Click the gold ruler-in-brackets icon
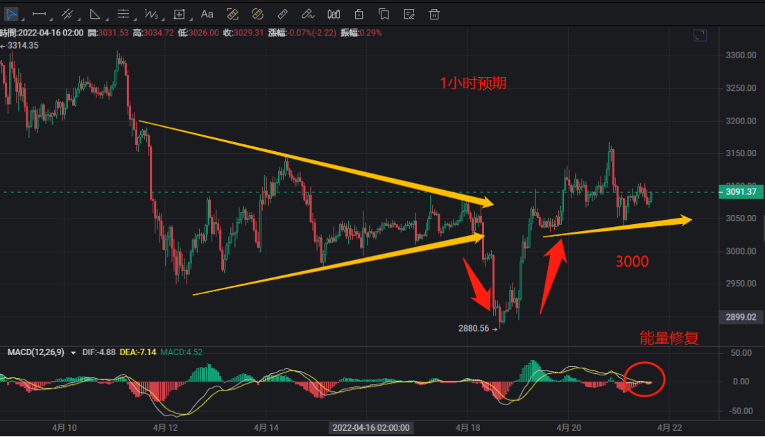The image size is (765, 437). click(x=233, y=14)
